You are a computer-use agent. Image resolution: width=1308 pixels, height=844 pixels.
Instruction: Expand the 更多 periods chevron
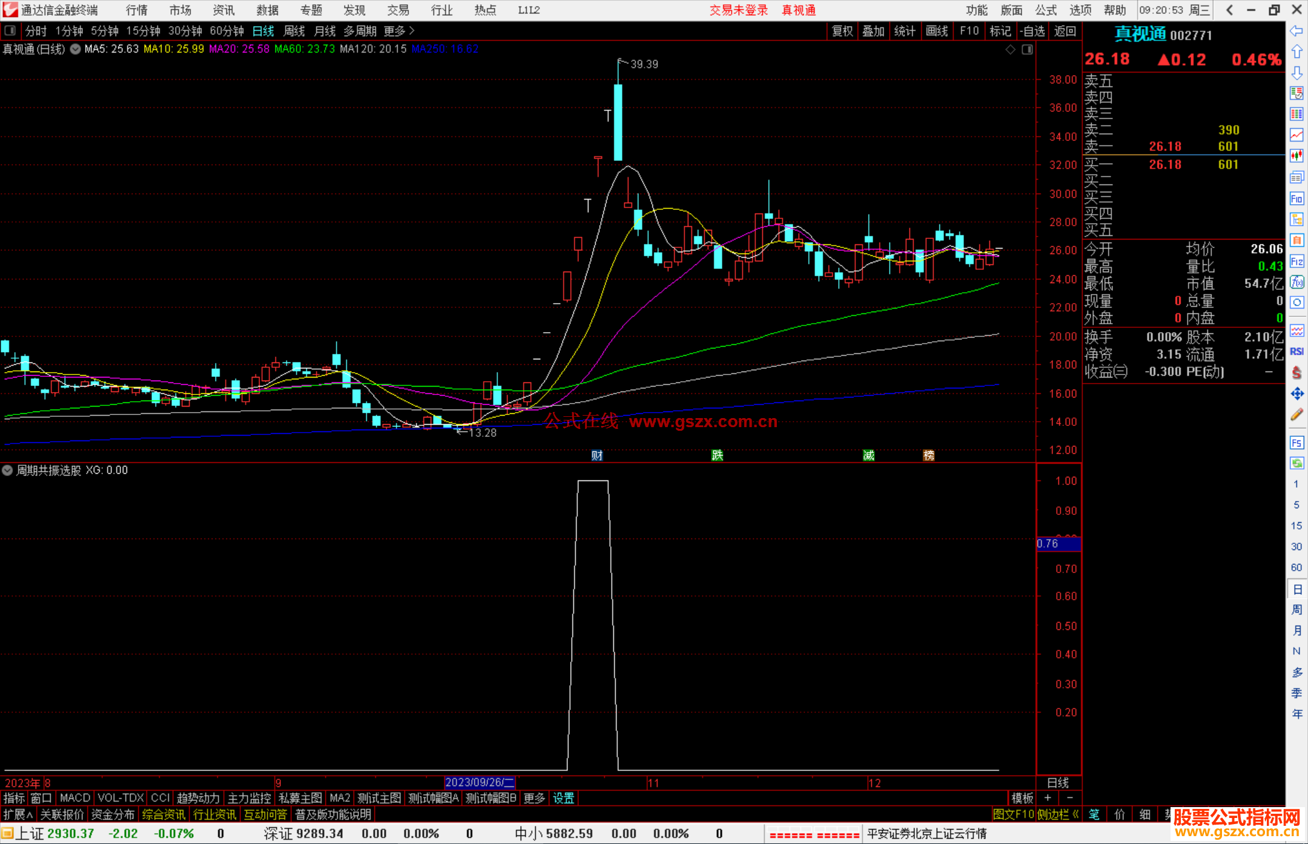click(411, 31)
